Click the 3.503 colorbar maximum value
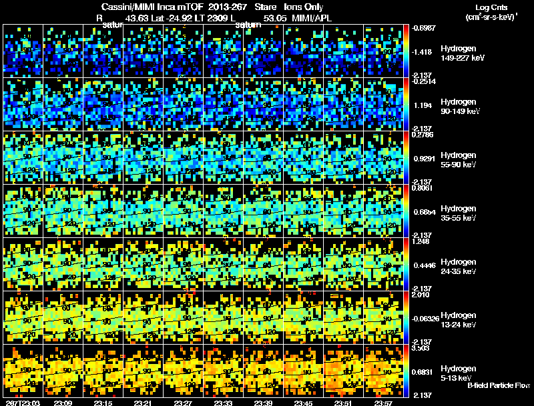 (421, 348)
